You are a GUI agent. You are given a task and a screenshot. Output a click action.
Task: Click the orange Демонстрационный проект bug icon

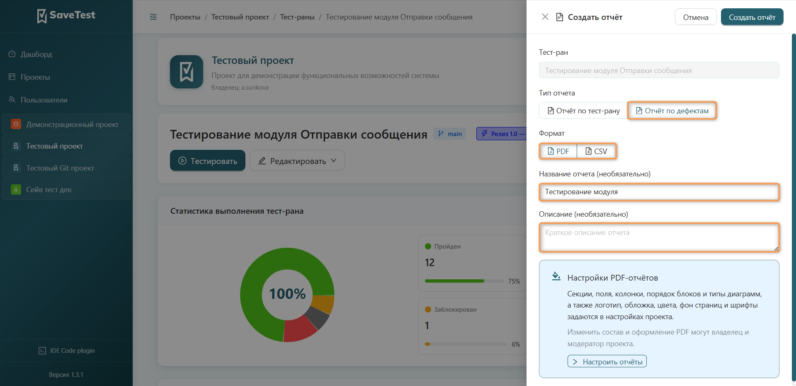click(16, 124)
